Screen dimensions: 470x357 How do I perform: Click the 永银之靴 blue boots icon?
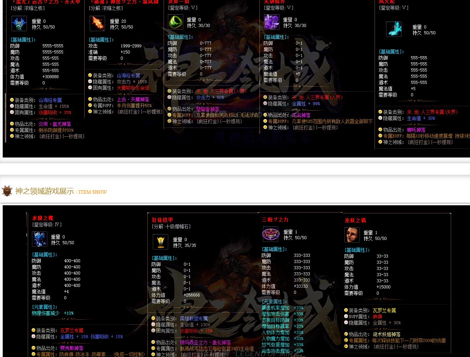(x=39, y=239)
